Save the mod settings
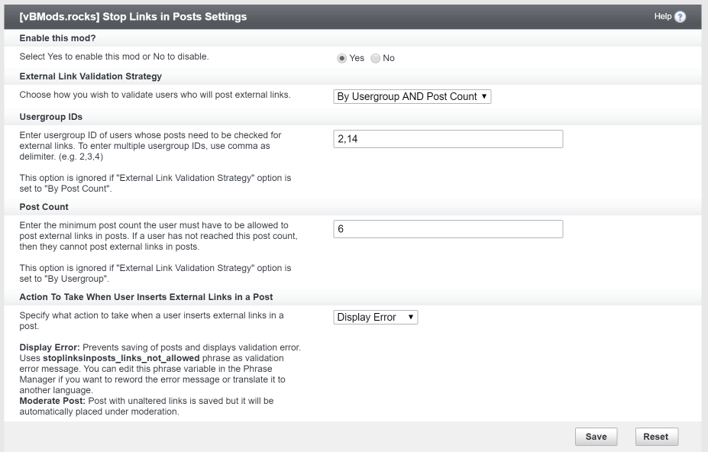The width and height of the screenshot is (708, 452). click(x=596, y=437)
